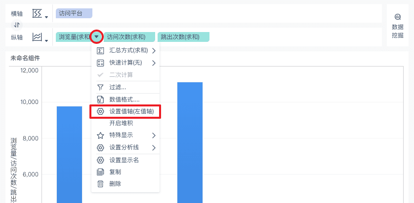This screenshot has height=203, width=414.
Task: Click the star icon beside 特殊显示
Action: 100,135
